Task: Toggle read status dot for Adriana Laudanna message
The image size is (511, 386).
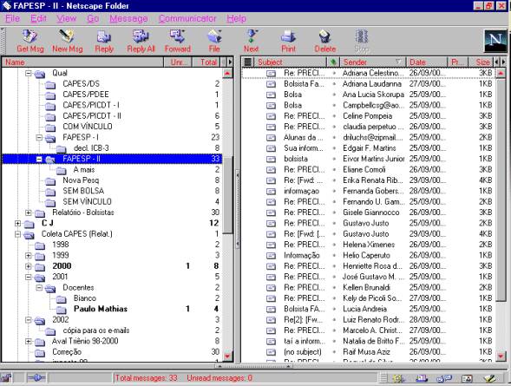Action: coord(334,84)
